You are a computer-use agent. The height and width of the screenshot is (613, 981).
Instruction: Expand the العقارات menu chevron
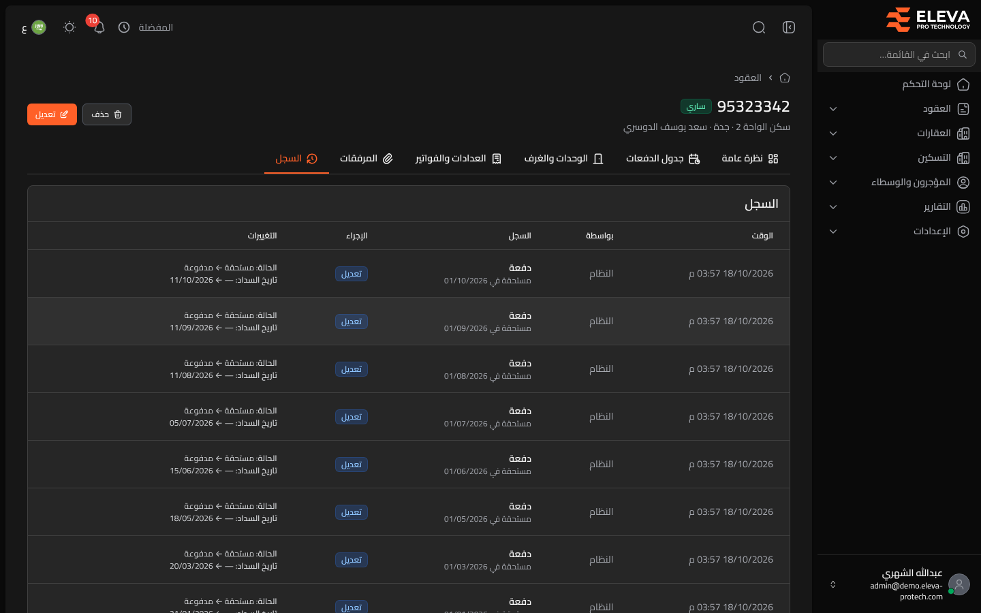(x=833, y=133)
